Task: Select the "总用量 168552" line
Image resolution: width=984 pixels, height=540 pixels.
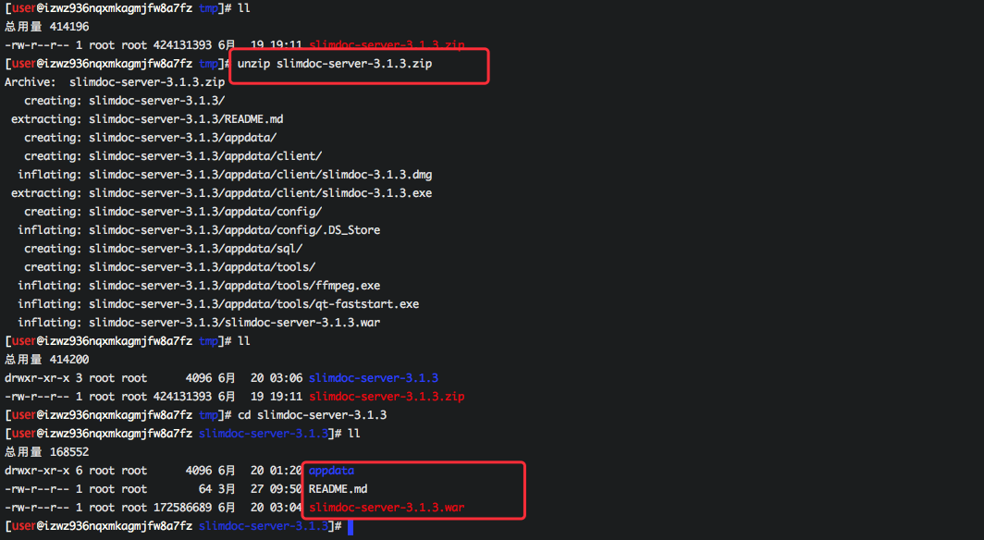Action: tap(47, 452)
